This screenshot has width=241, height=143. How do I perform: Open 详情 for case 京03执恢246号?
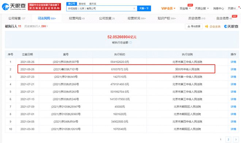pyautogui.click(x=233, y=99)
